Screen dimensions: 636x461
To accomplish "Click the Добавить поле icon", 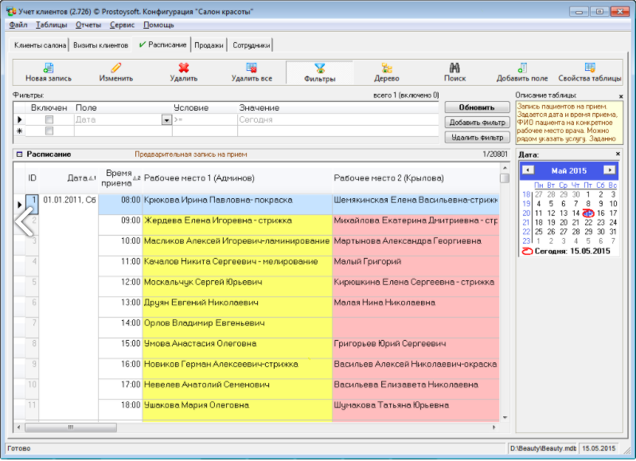I will tap(522, 68).
